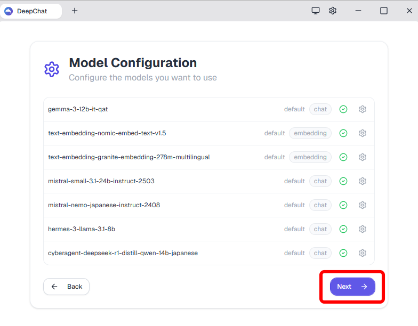Open a new tab with plus icon
Image resolution: width=418 pixels, height=326 pixels.
click(75, 11)
